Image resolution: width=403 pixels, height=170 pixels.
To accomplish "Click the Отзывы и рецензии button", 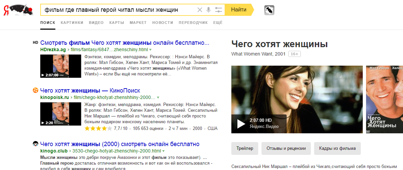I will [286, 148].
